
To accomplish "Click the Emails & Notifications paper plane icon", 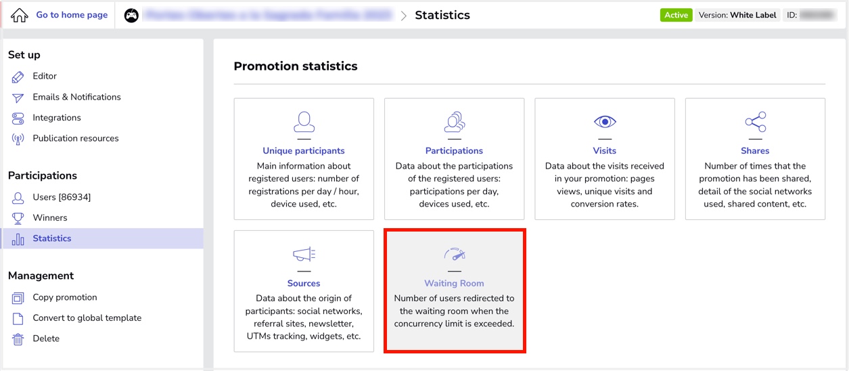I will [18, 97].
